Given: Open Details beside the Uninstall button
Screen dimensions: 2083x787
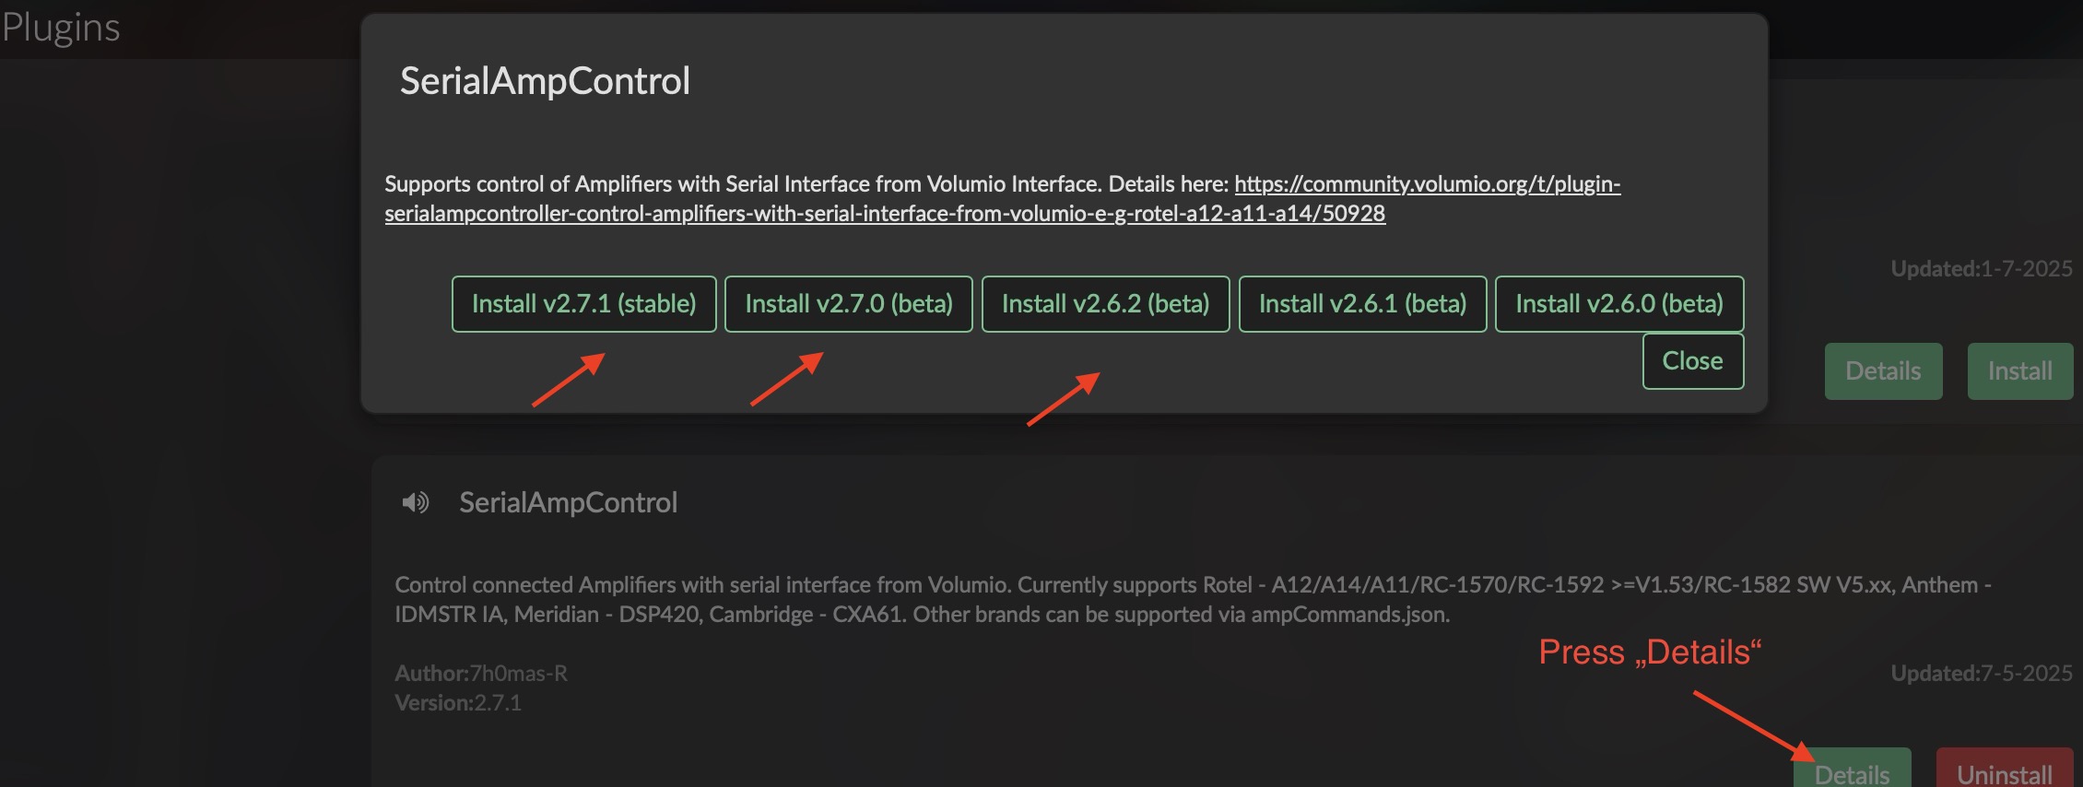Looking at the screenshot, I should pyautogui.click(x=1852, y=769).
